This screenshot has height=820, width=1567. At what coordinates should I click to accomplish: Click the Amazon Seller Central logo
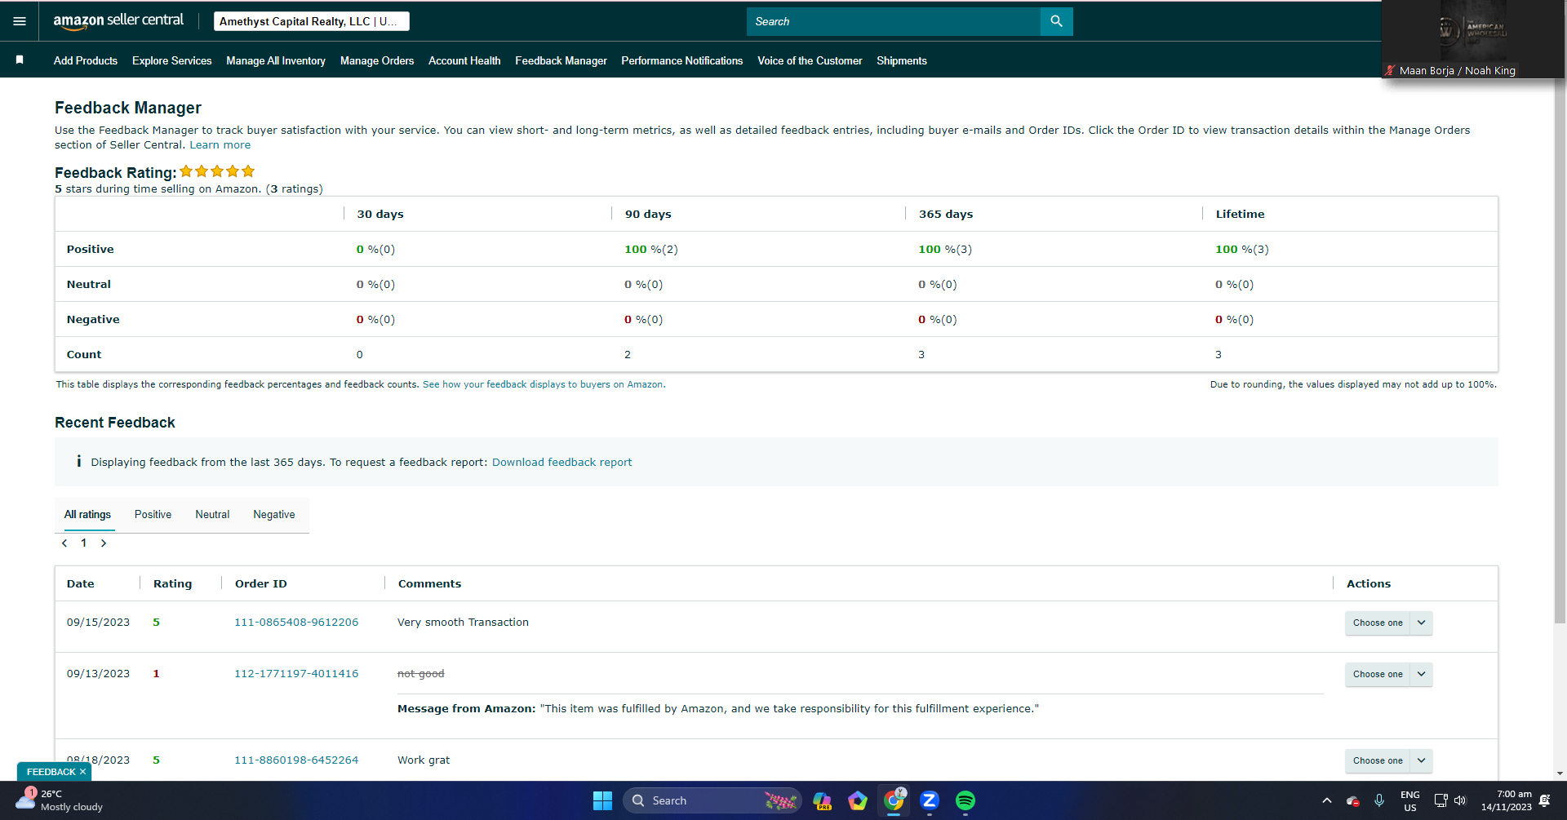(x=118, y=21)
